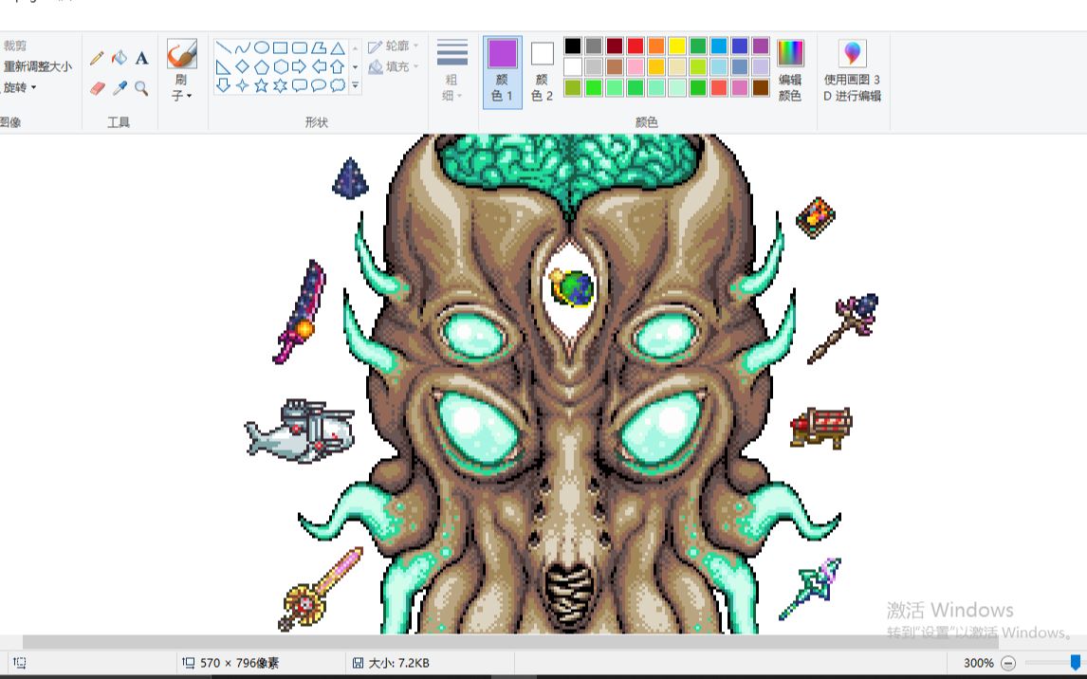Pick the lavender color swatch
The width and height of the screenshot is (1087, 679).
[761, 66]
